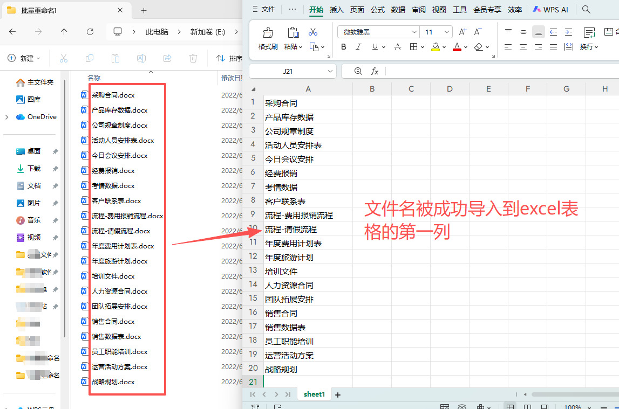Image resolution: width=619 pixels, height=409 pixels.
Task: Click the Copy icon in WPS ribbon
Action: (x=314, y=47)
